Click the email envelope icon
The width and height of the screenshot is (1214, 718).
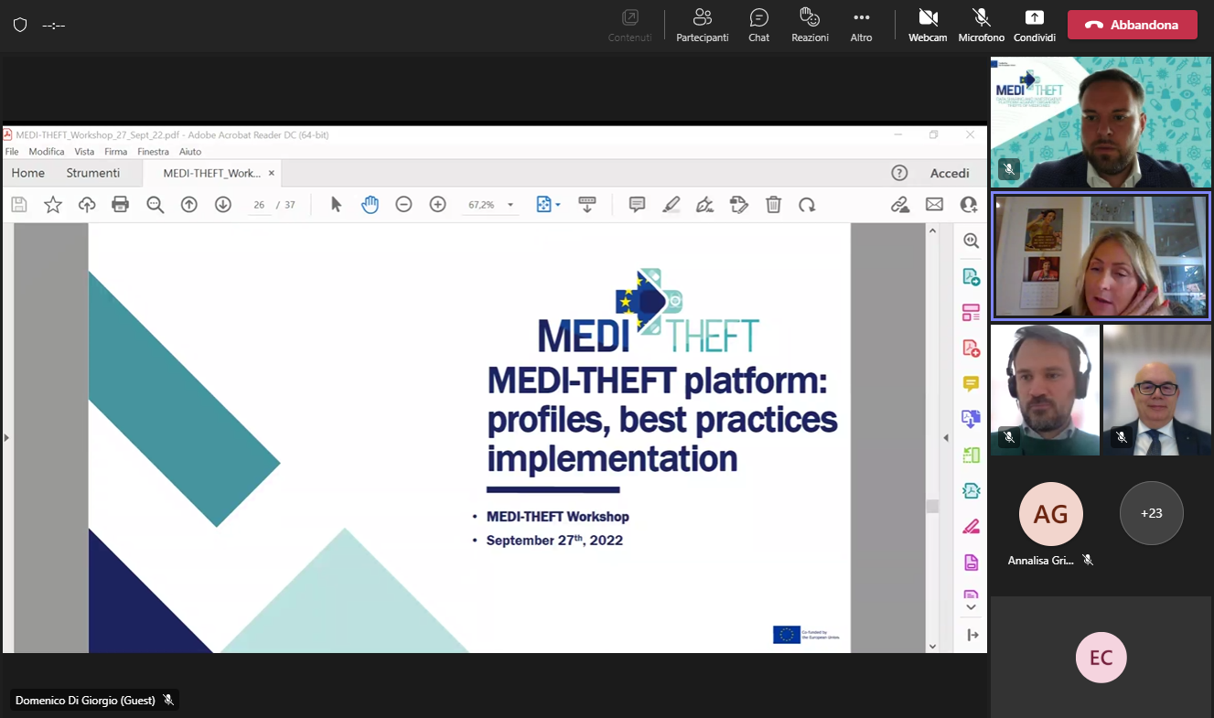934,205
